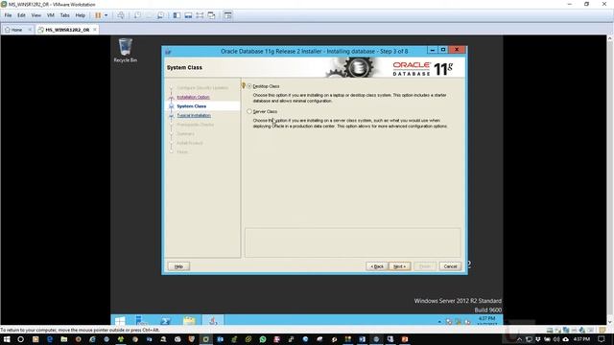
Task: Open the Tabs menu
Action: 64,15
